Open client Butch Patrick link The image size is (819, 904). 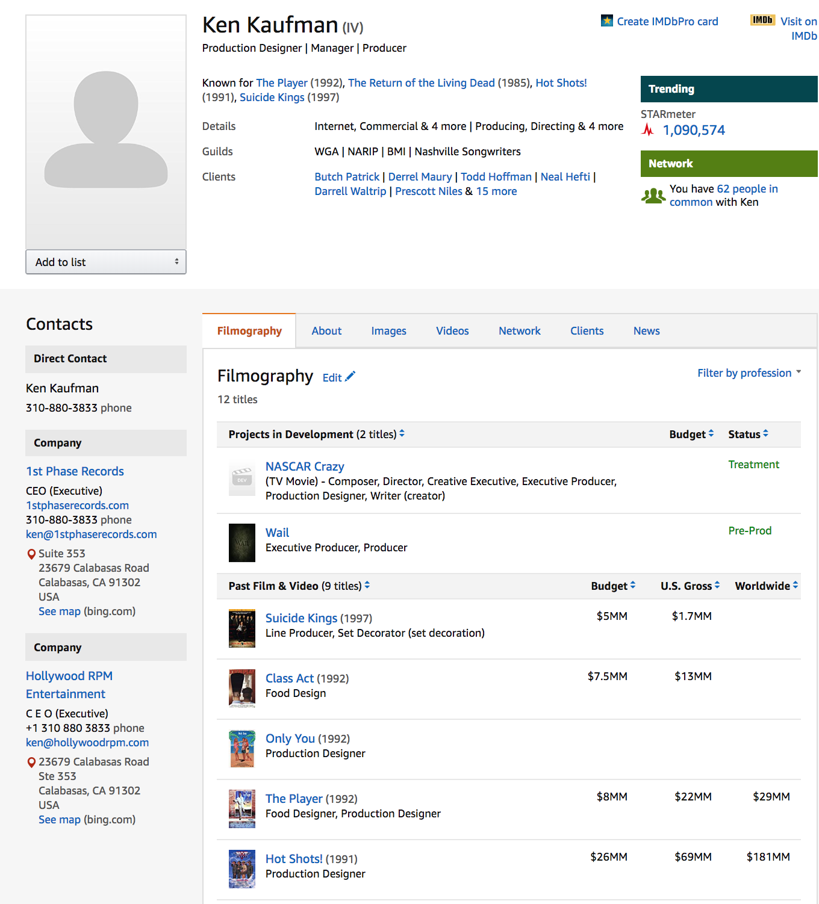tap(347, 176)
